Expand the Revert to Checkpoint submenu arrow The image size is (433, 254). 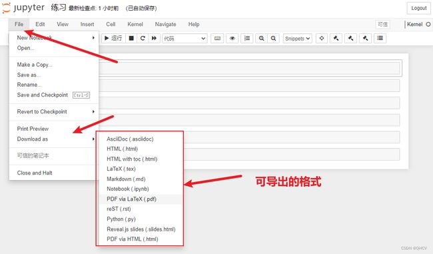click(x=93, y=111)
